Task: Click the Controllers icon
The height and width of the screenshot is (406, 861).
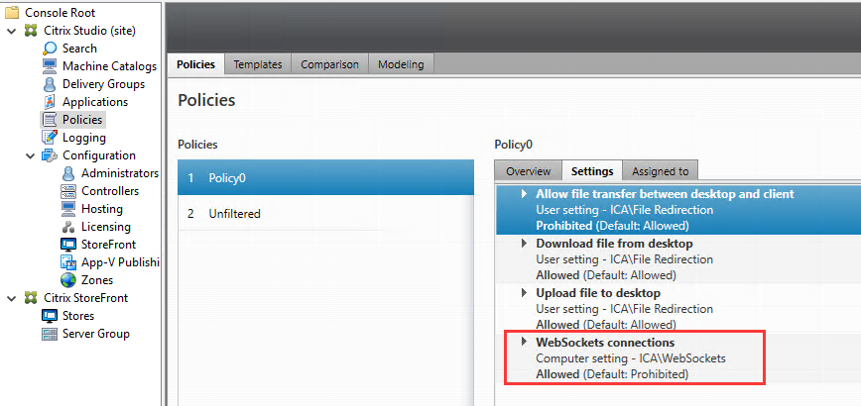Action: (68, 191)
